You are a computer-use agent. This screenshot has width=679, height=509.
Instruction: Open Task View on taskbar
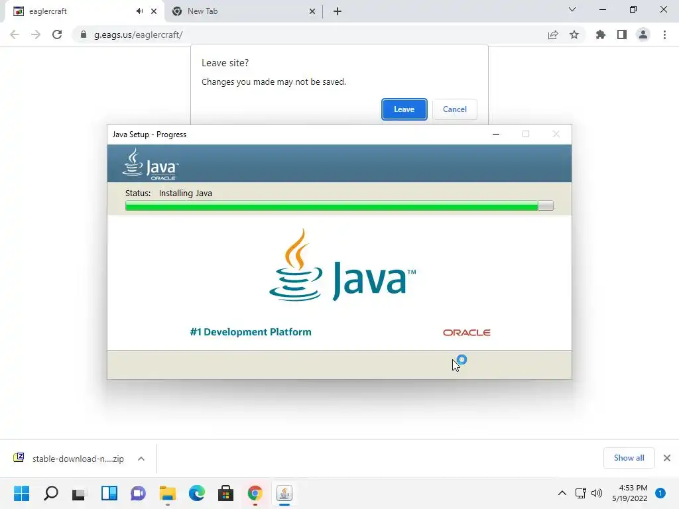(x=80, y=493)
